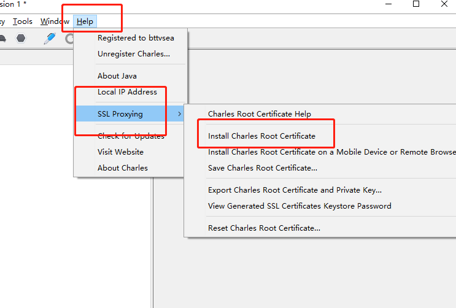
Task: Click the partially hidden circular repeat icon
Action: pos(69,38)
